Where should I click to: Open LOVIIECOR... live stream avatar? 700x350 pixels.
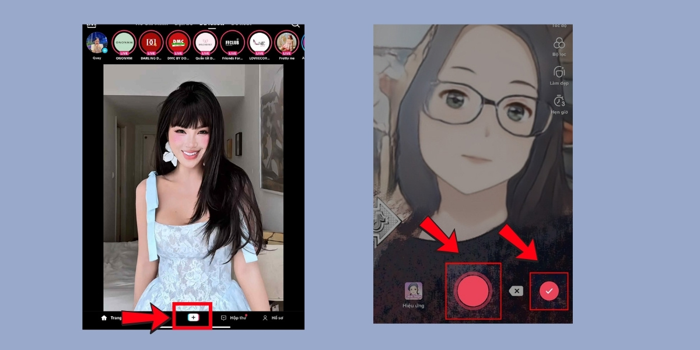260,43
